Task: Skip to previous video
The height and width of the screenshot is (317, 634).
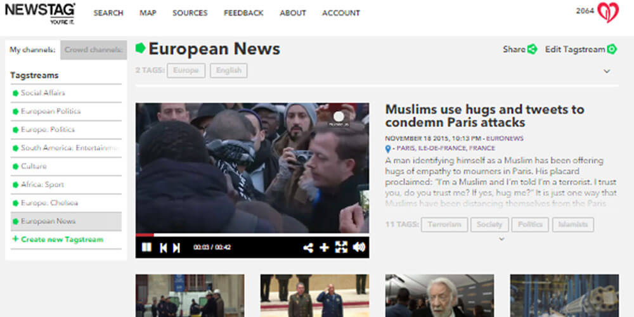Action: [x=164, y=247]
